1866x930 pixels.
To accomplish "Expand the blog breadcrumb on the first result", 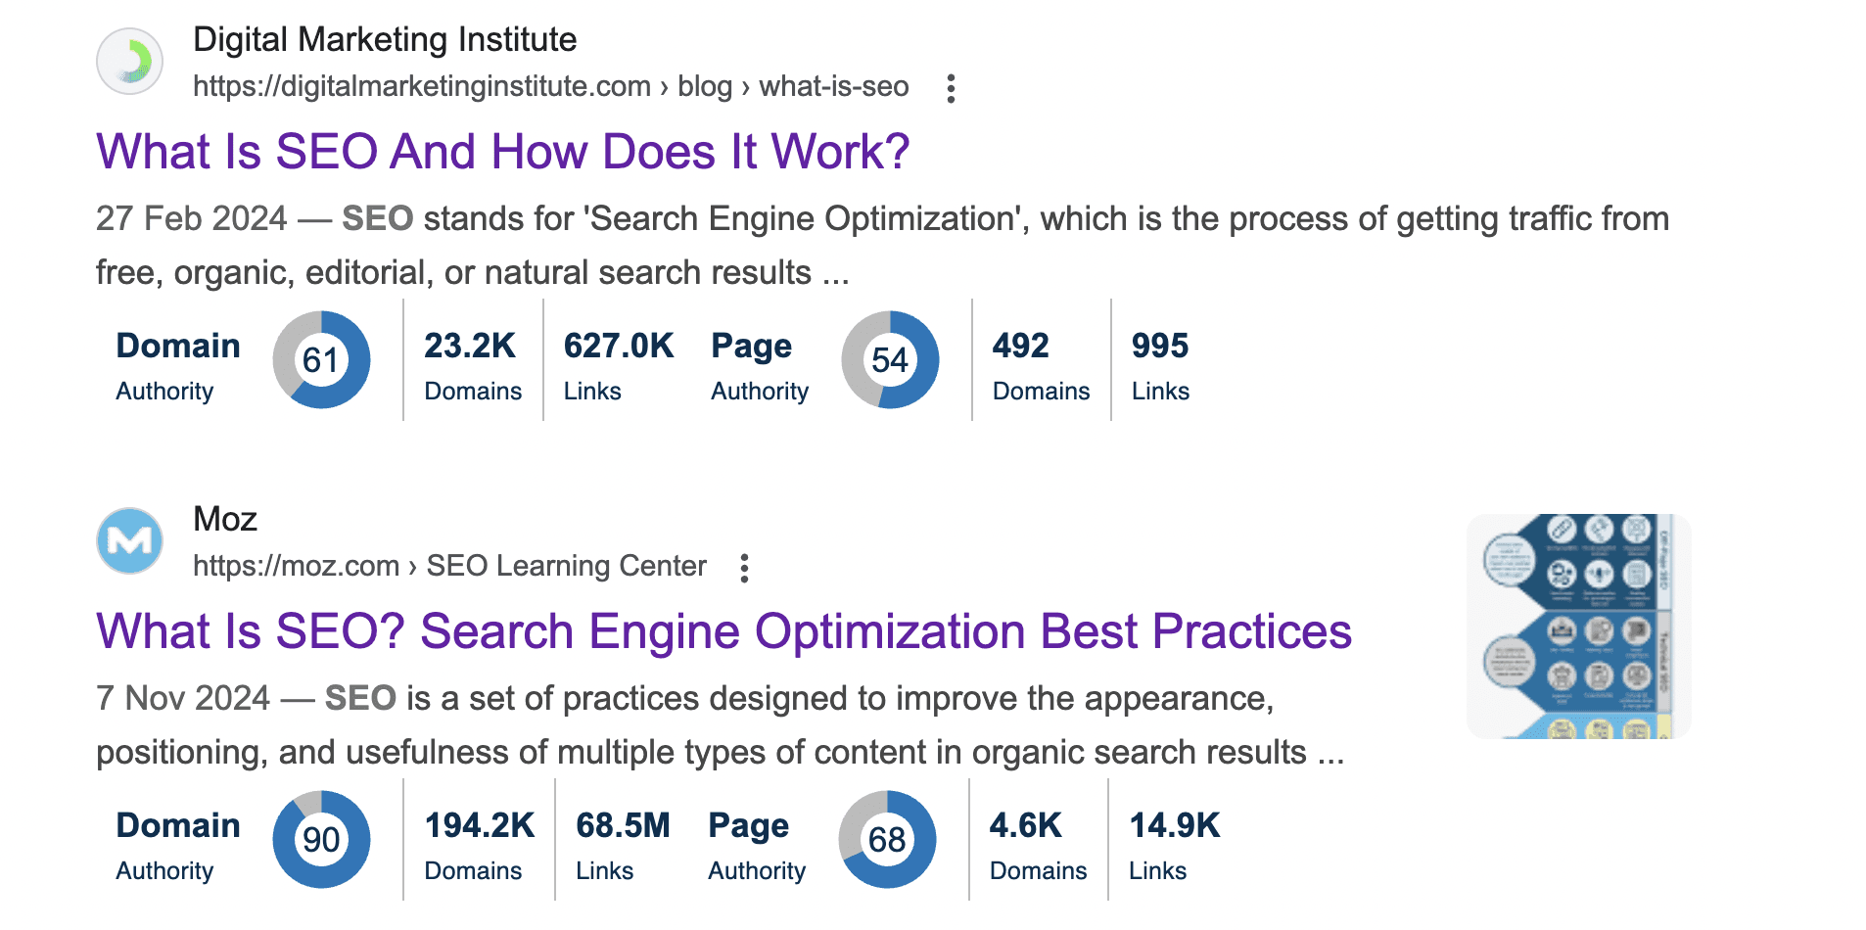I will [x=707, y=86].
